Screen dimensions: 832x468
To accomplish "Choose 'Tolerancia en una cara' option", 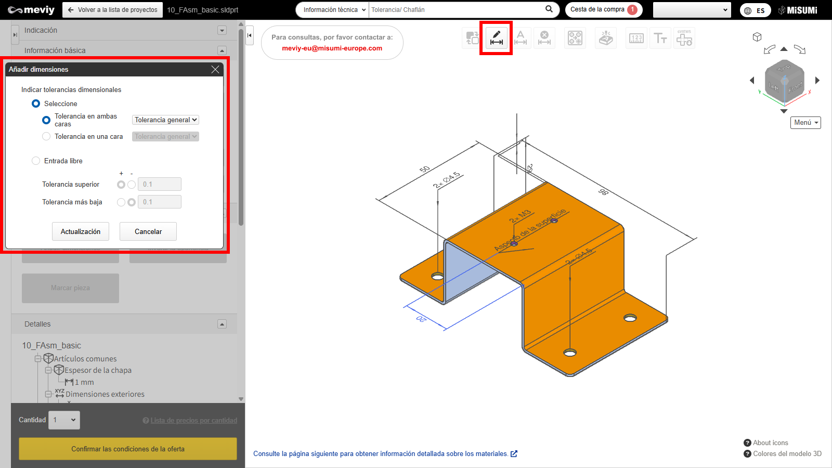I will click(46, 136).
